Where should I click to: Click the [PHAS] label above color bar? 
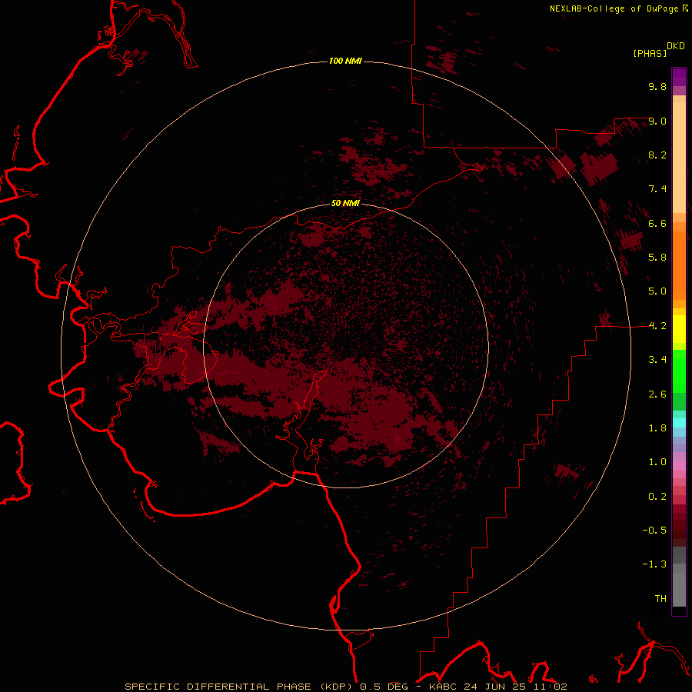[x=650, y=53]
